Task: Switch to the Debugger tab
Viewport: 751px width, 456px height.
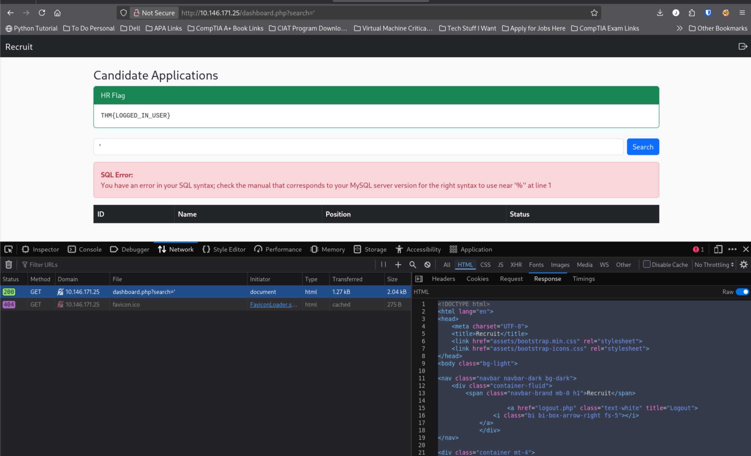Action: pyautogui.click(x=130, y=249)
